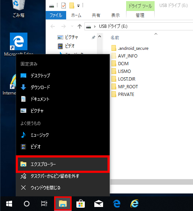Screen dimensions: 193x211
Task: Select the .android_secure folder
Action: coord(130,48)
